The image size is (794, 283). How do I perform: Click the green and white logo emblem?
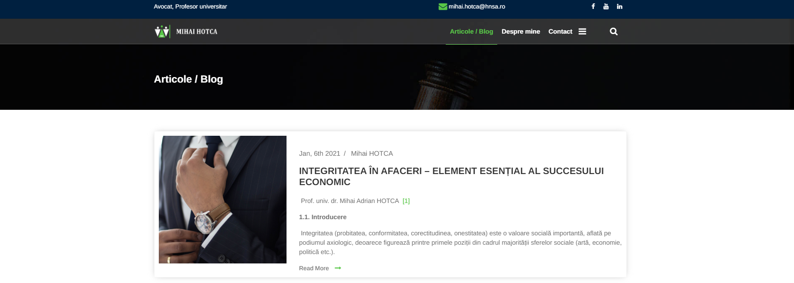[x=162, y=31]
